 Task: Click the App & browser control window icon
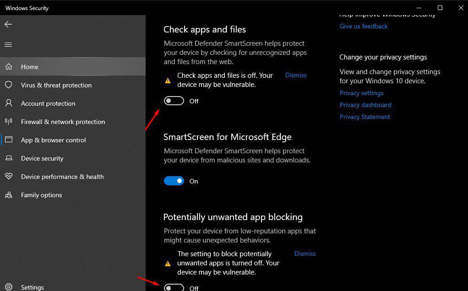9,140
